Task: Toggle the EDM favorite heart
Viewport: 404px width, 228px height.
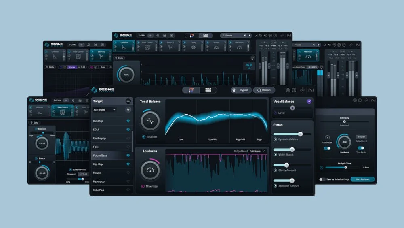Action: click(x=128, y=130)
